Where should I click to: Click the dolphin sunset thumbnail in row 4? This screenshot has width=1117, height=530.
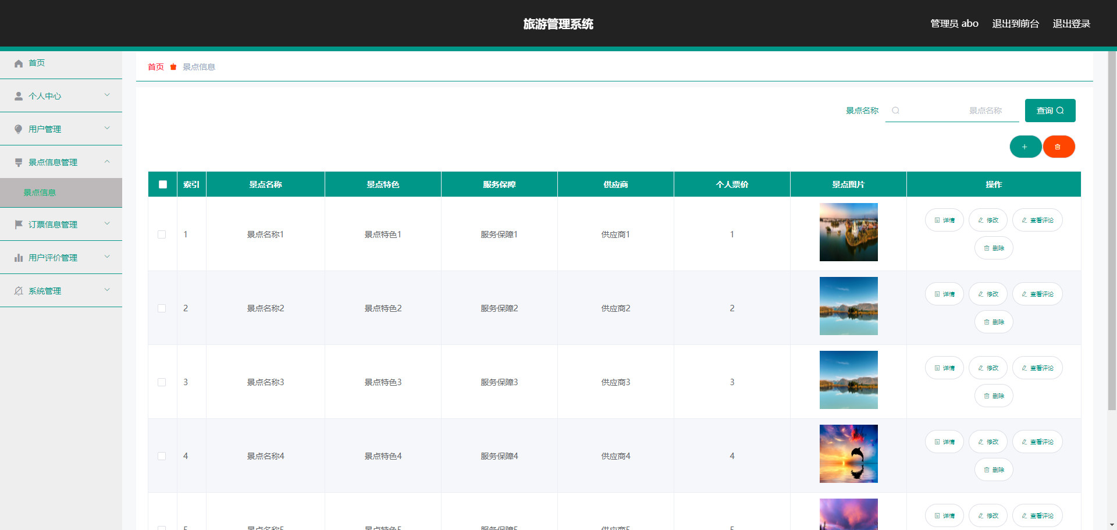848,454
